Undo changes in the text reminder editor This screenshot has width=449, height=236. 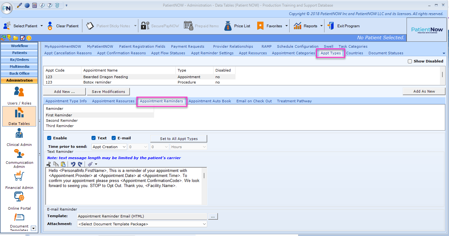click(73, 164)
